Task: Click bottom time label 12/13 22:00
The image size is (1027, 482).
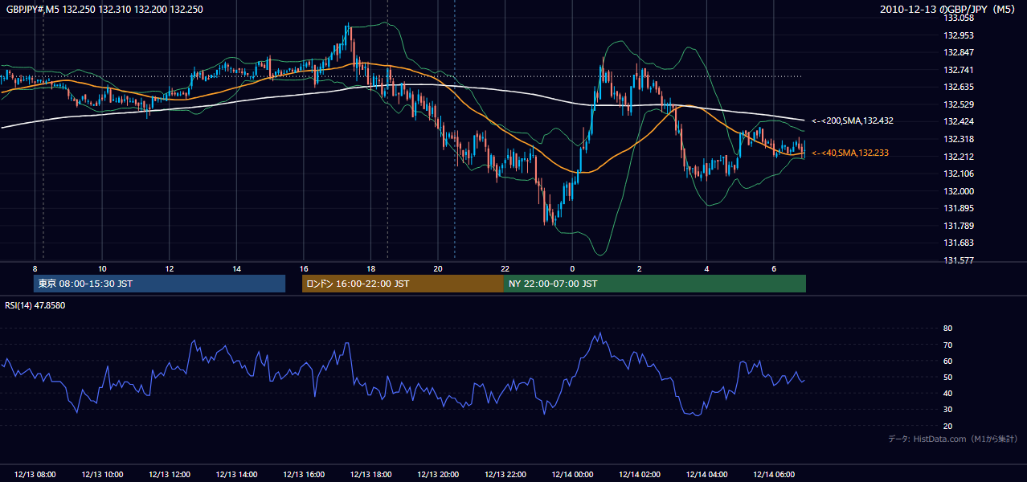Action: [x=505, y=475]
